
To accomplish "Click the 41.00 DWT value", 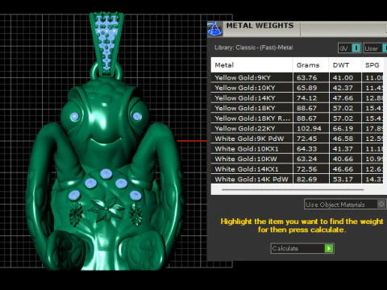I will (x=343, y=77).
